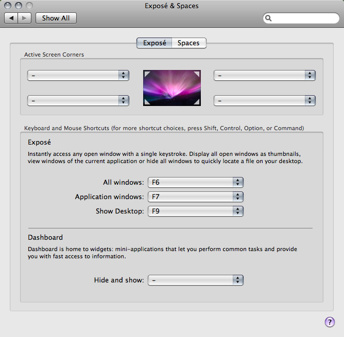Open the Application windows F7 dropdown
This screenshot has height=337, width=344.
196,197
